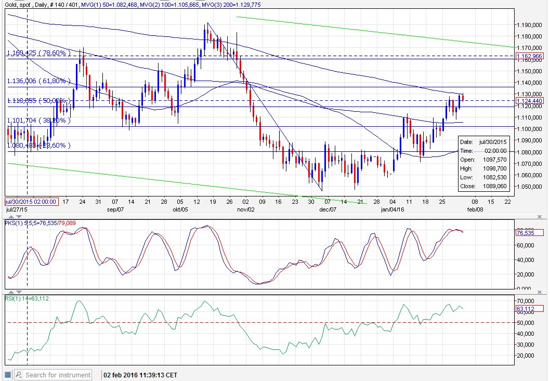Viewport: 550px width, 381px height.
Task: Click the 1.162,966 price tag on the axis
Action: tap(530, 56)
